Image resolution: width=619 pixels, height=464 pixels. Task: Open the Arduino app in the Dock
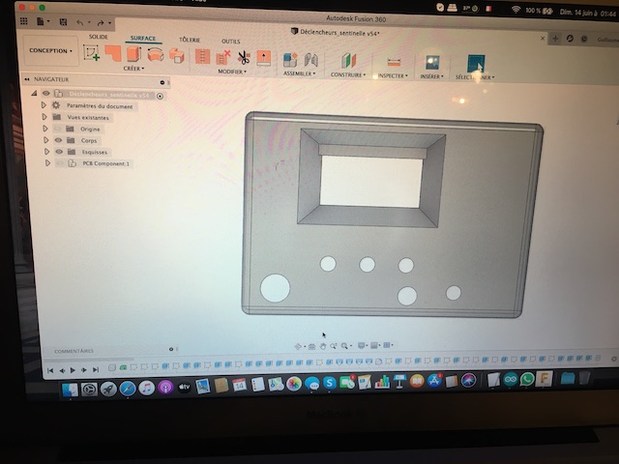pos(510,380)
